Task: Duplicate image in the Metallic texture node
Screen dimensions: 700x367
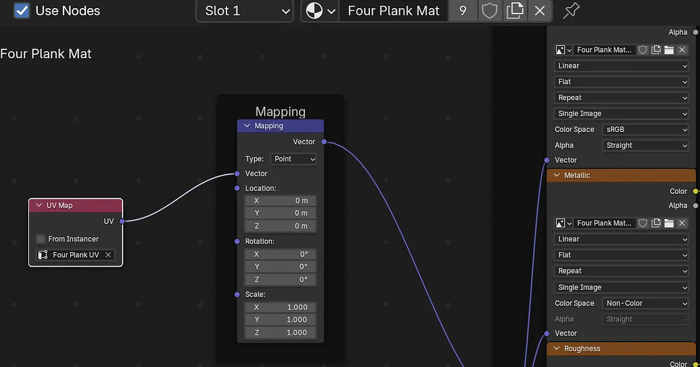Action: coord(656,223)
